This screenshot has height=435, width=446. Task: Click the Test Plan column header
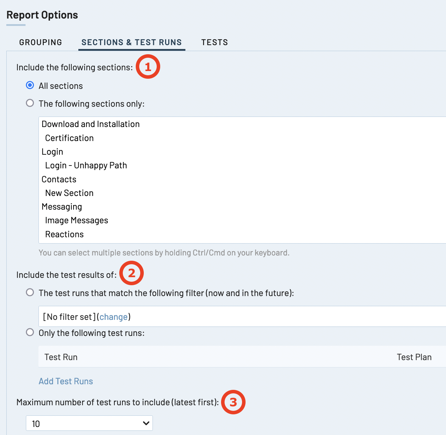414,357
